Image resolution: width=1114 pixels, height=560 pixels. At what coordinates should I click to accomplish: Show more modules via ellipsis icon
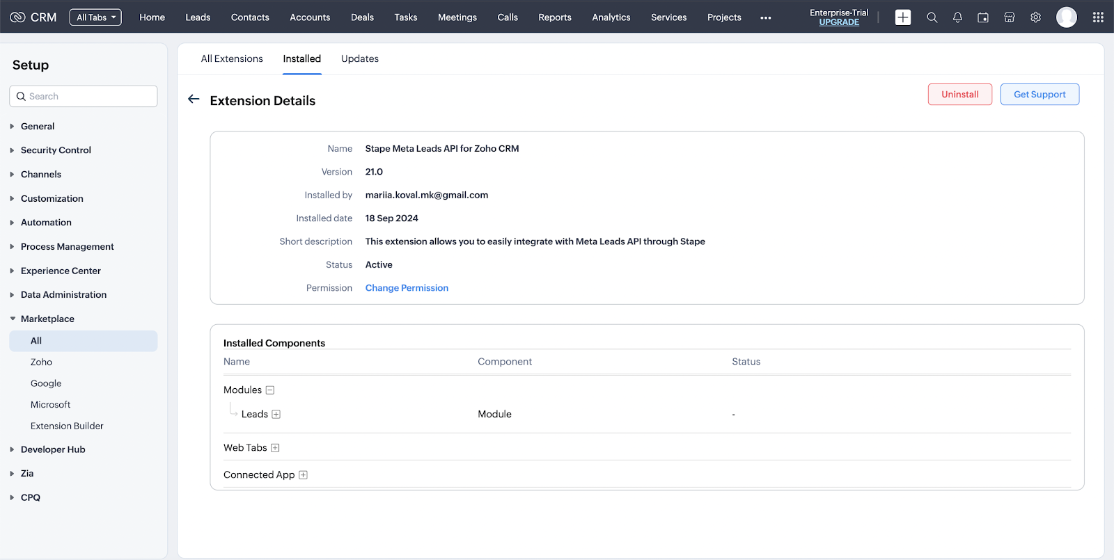click(766, 18)
